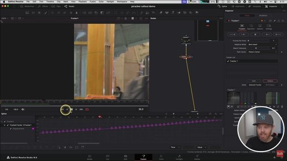Toggle the Nodes panel button

69,6
